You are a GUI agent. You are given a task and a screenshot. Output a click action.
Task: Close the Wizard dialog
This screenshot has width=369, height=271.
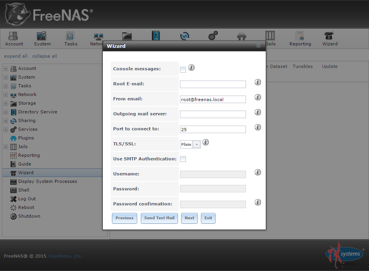[258, 45]
